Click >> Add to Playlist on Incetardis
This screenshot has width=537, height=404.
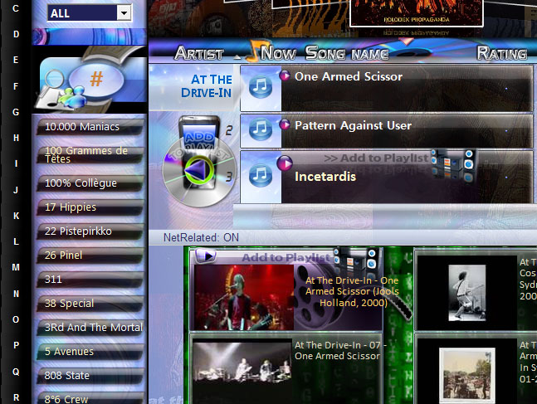click(x=376, y=158)
